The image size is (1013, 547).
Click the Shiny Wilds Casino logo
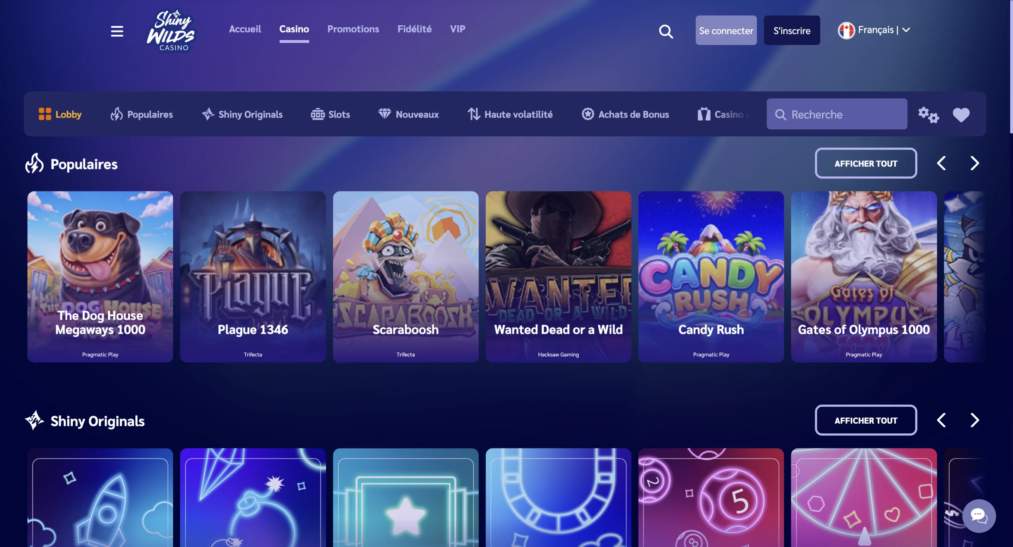(171, 30)
